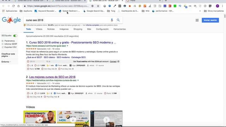Toggle the SEOquake switch off
The height and width of the screenshot is (127, 226).
pos(15,36)
